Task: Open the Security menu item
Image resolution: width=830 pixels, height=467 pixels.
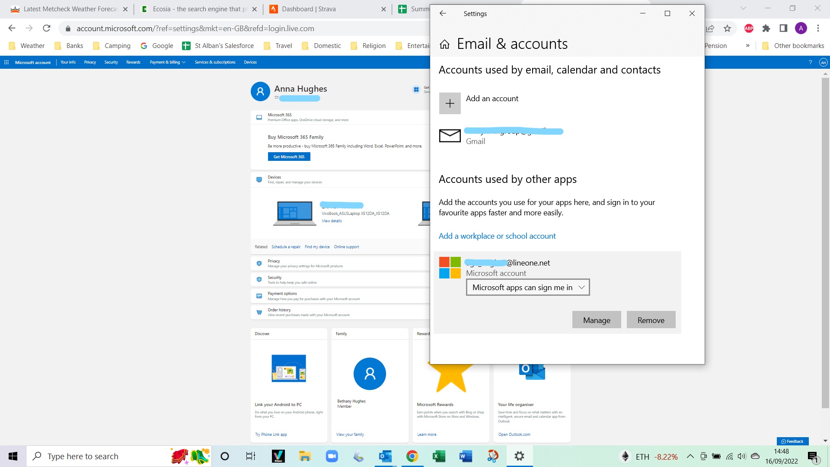Action: pos(111,62)
